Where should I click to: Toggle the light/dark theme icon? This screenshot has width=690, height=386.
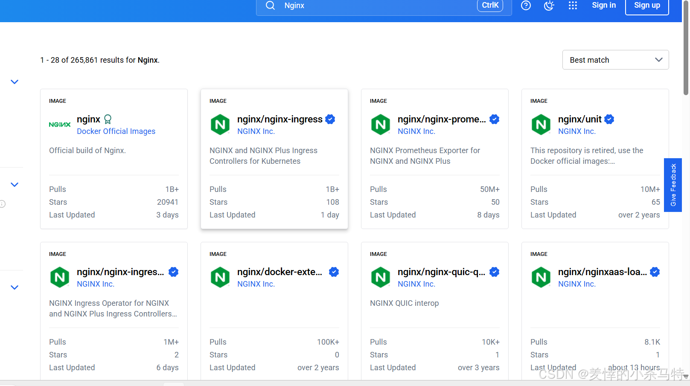point(549,5)
